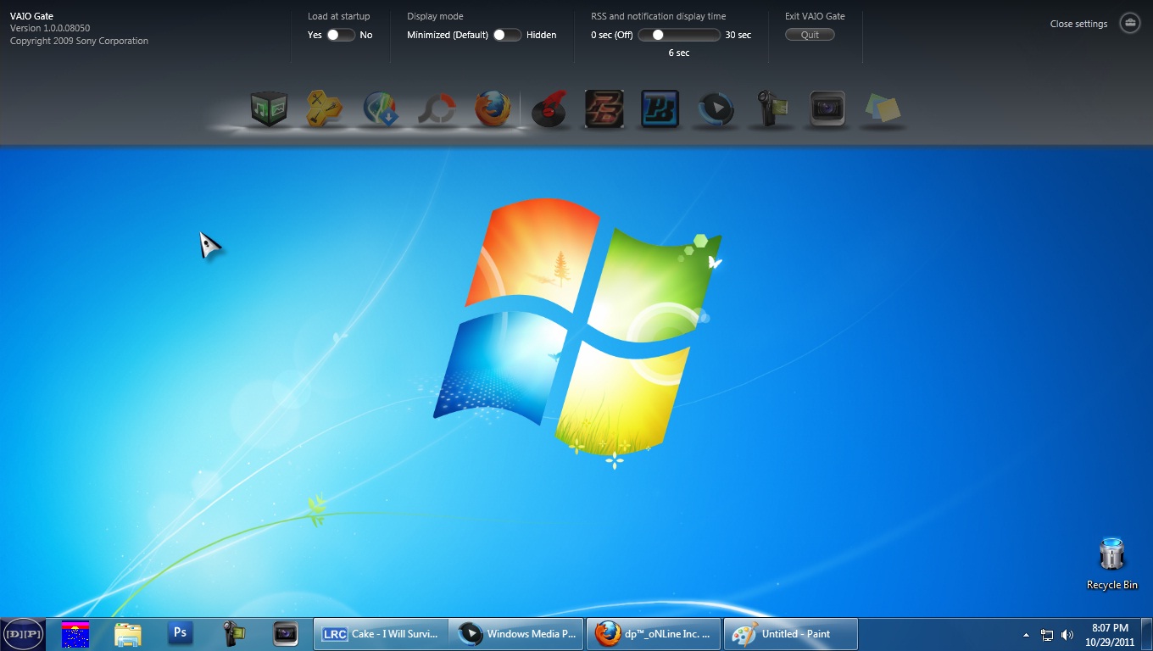Click Quit to exit VAIO Gate

[x=810, y=35]
